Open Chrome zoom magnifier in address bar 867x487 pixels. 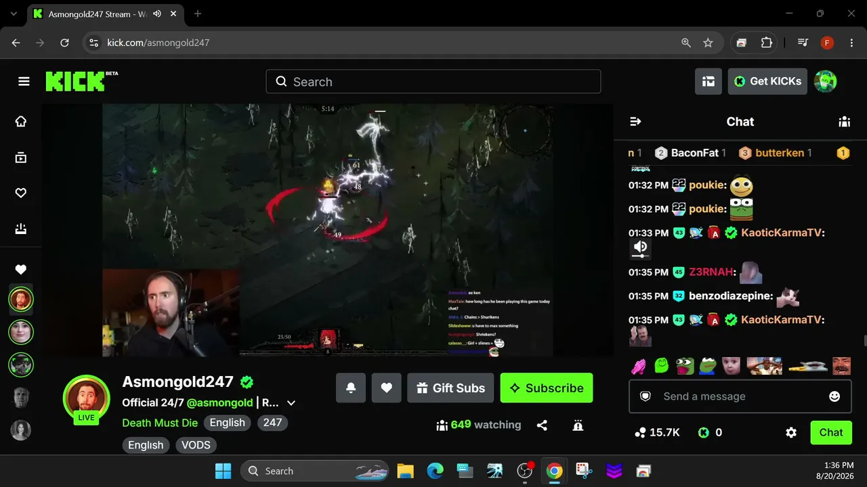click(x=686, y=43)
